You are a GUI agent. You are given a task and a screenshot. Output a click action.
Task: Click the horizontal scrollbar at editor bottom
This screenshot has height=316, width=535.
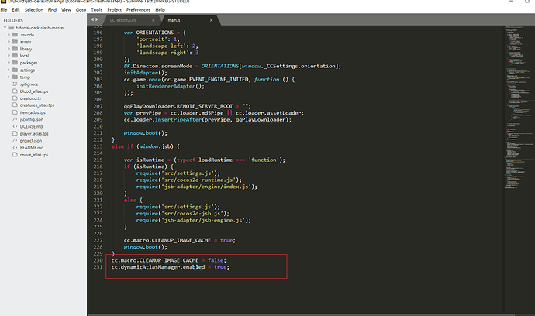[302, 314]
